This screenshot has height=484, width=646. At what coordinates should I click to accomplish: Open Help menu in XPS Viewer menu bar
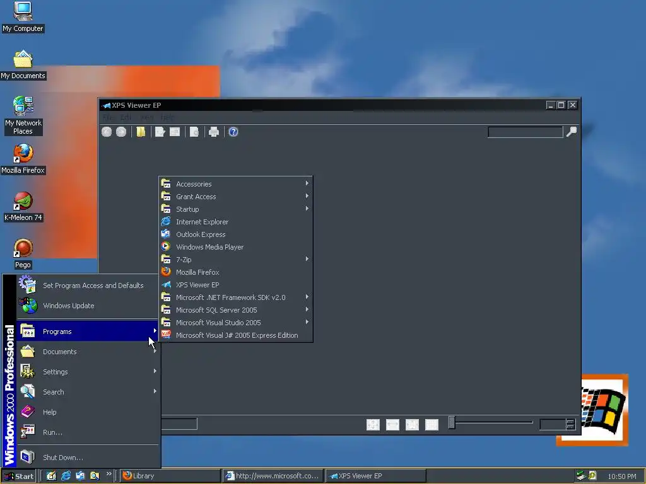(167, 117)
